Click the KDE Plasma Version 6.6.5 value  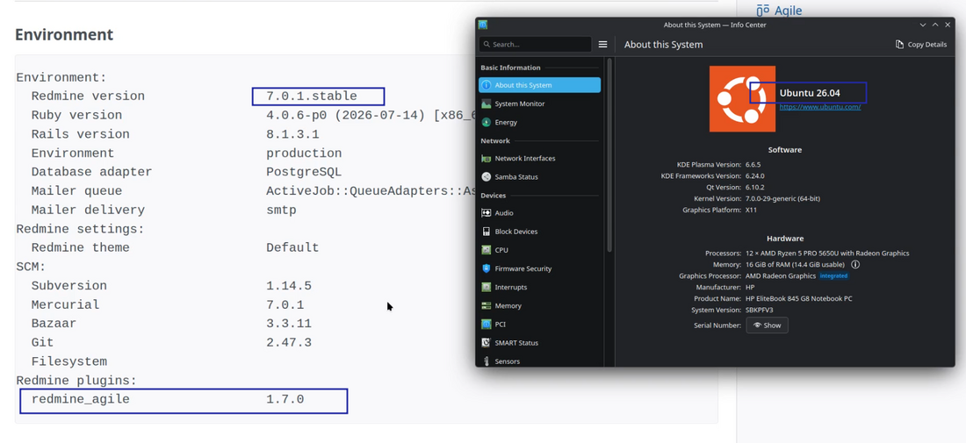point(753,164)
